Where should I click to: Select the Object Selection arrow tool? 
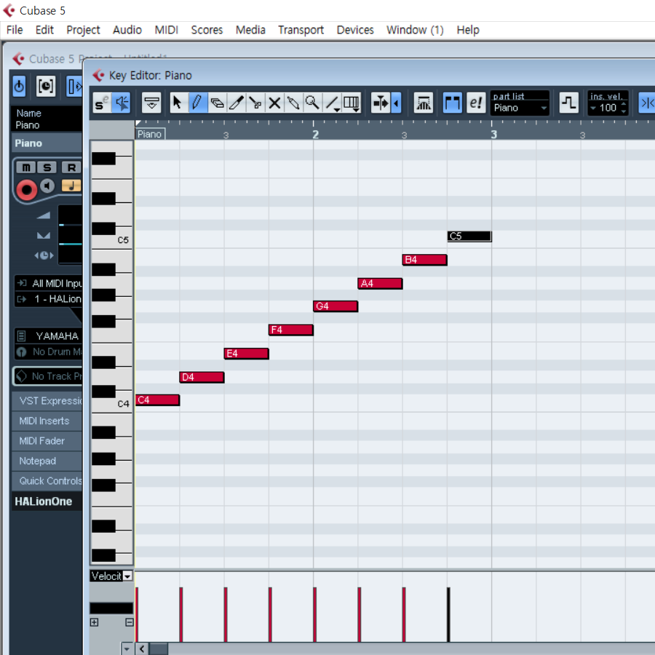pyautogui.click(x=178, y=103)
